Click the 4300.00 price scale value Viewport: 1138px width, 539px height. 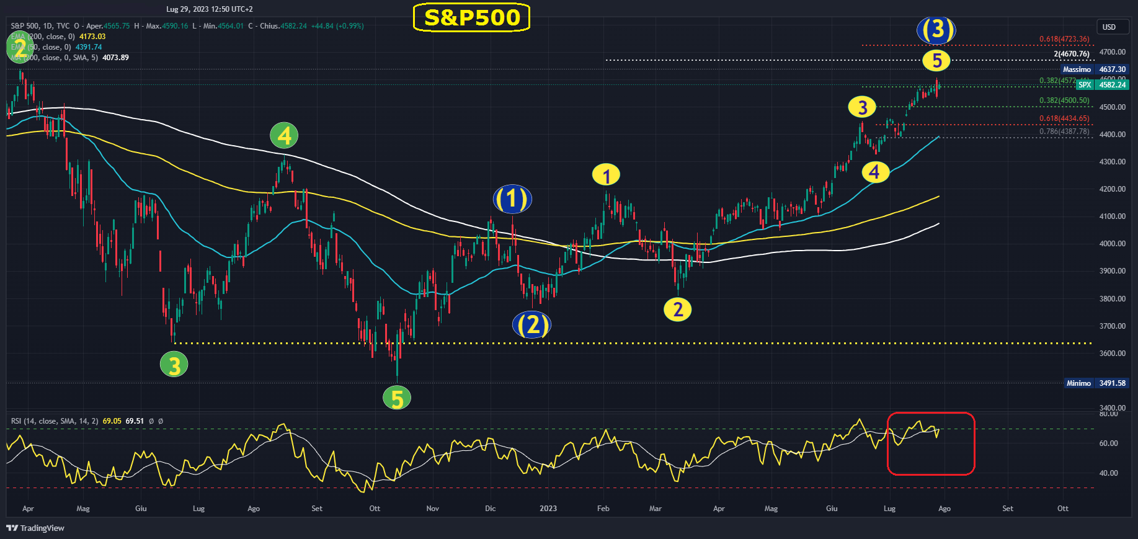click(1113, 162)
